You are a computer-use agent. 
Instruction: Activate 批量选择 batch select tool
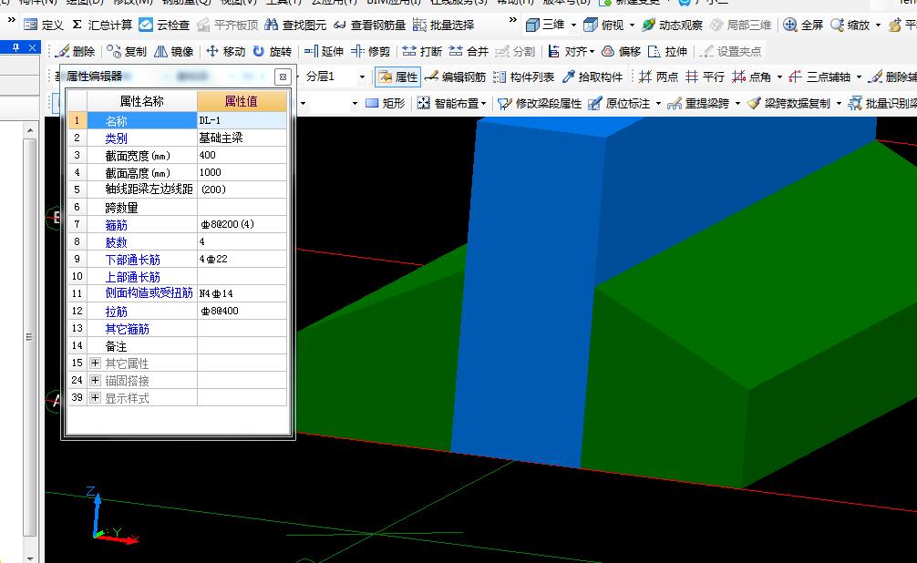(443, 25)
